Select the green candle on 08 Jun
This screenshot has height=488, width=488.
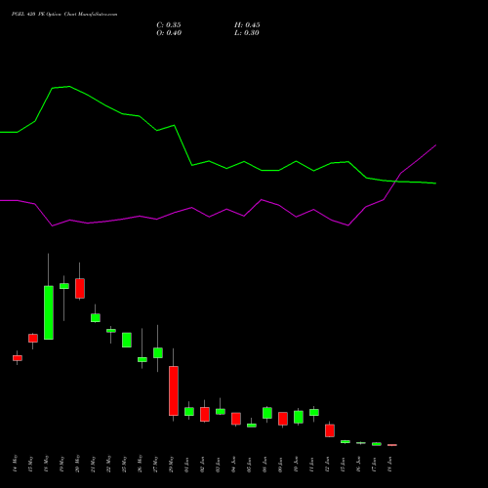tap(267, 413)
